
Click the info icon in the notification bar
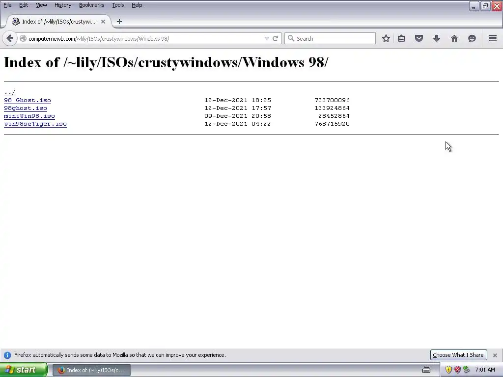(x=7, y=355)
